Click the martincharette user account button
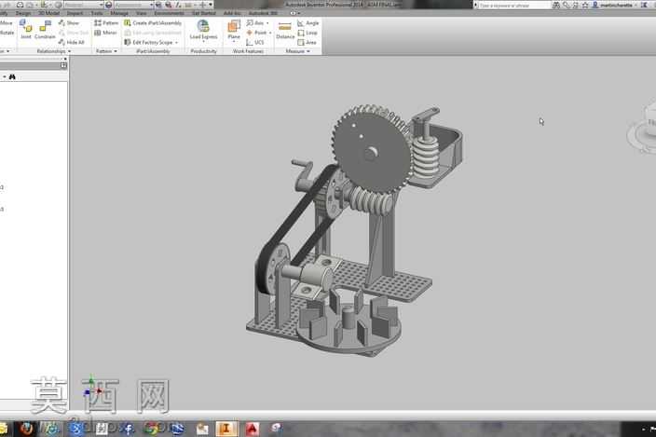 [x=614, y=5]
